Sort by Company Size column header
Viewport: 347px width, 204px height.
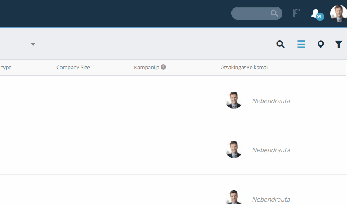tap(73, 68)
